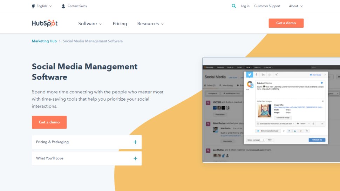Open the English language dropdown
Viewport: 340px width, 191px height.
[x=42, y=6]
